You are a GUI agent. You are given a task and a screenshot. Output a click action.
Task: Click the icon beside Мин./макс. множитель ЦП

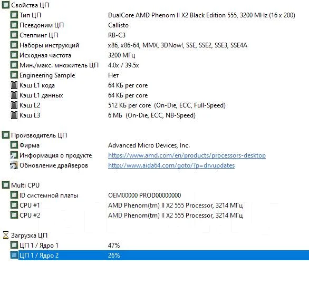point(14,65)
